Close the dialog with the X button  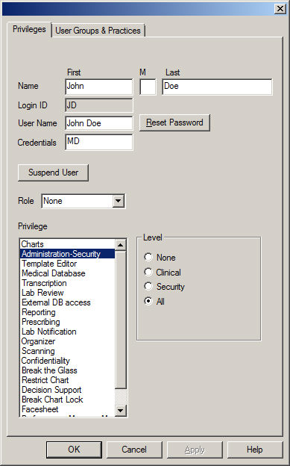point(280,9)
